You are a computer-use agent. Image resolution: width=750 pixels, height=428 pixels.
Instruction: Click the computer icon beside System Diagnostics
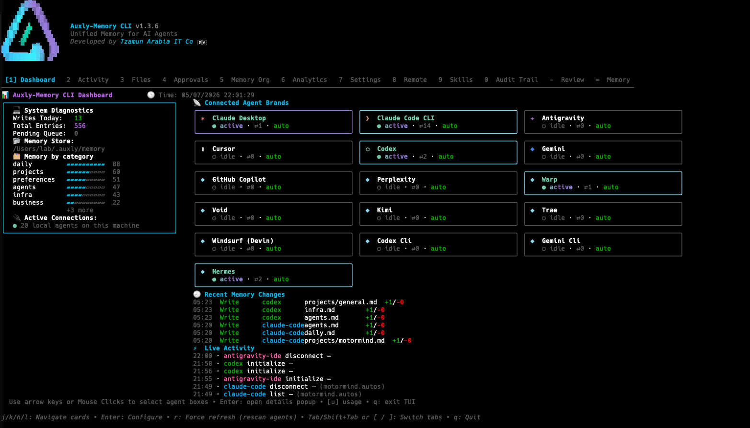(17, 110)
